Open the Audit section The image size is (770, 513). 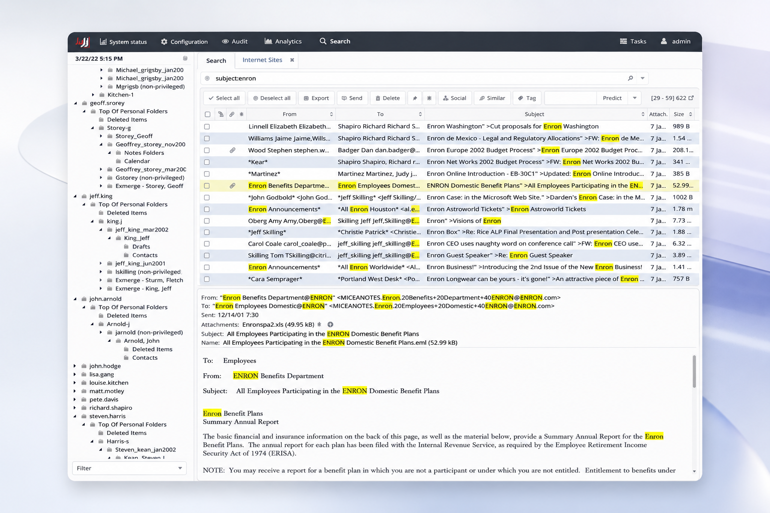pos(235,42)
